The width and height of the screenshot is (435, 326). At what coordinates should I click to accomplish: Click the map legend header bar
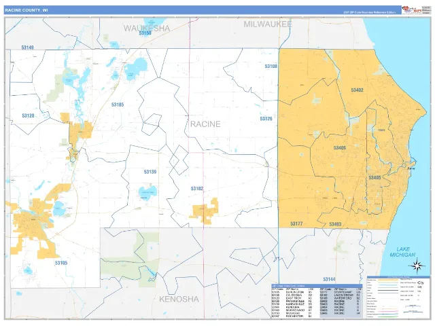click(x=398, y=277)
